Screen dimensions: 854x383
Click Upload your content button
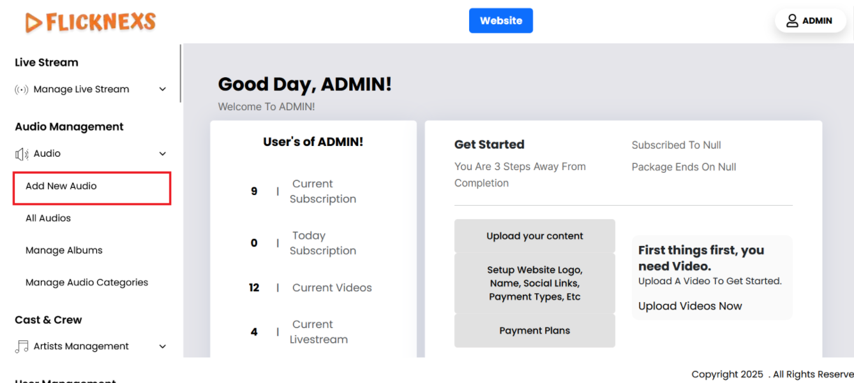point(534,236)
